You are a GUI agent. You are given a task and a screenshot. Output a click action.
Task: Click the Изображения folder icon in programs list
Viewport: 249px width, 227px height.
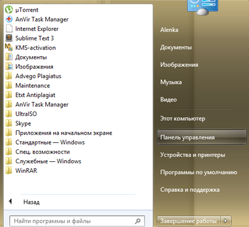click(9, 66)
